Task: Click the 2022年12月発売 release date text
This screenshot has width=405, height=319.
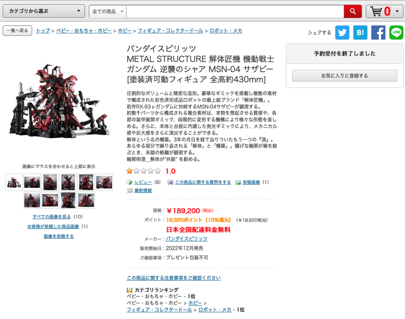Action: click(x=184, y=248)
